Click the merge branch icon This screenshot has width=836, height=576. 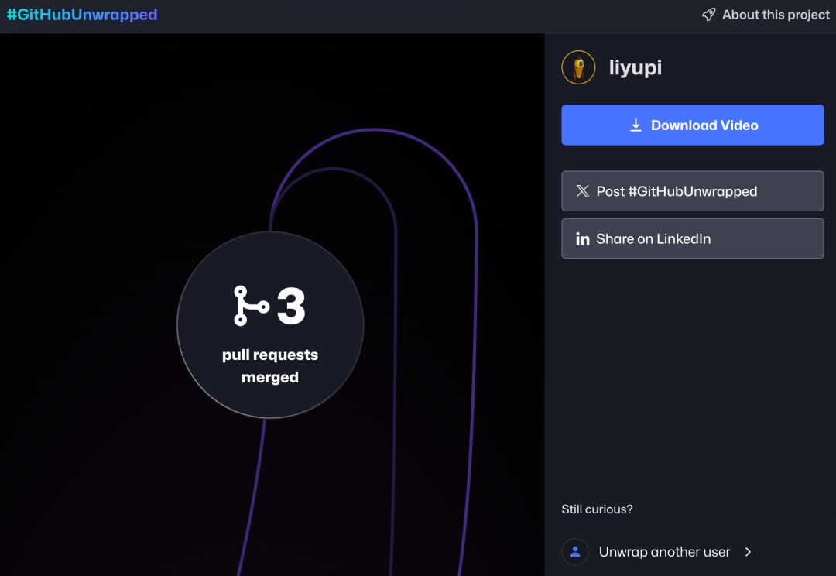[251, 306]
